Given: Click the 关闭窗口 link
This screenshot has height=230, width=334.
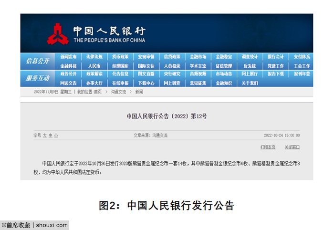Looking at the screenshot, I should click(x=292, y=147).
